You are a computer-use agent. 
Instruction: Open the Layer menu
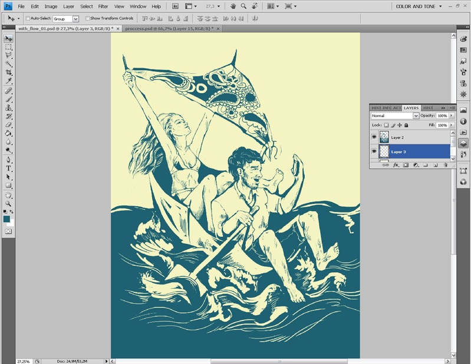pyautogui.click(x=69, y=6)
